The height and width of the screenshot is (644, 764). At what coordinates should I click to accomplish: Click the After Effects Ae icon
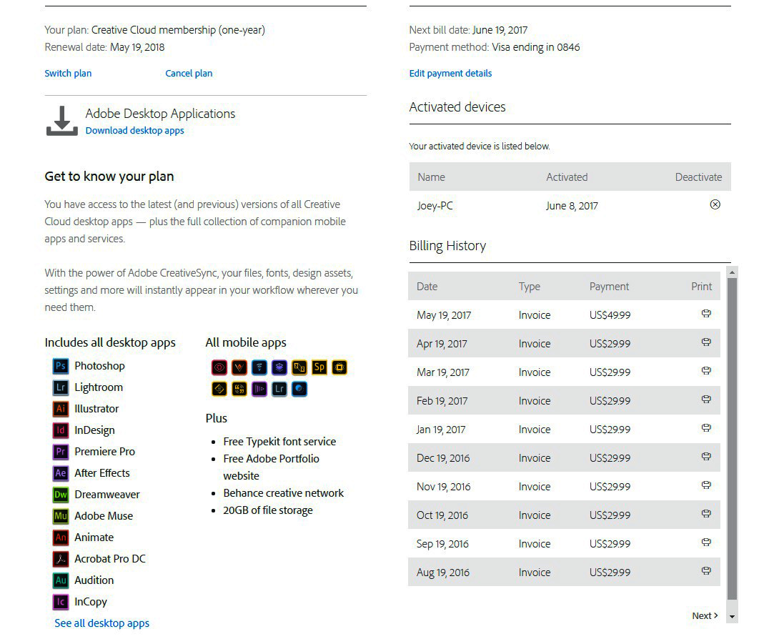click(x=61, y=473)
